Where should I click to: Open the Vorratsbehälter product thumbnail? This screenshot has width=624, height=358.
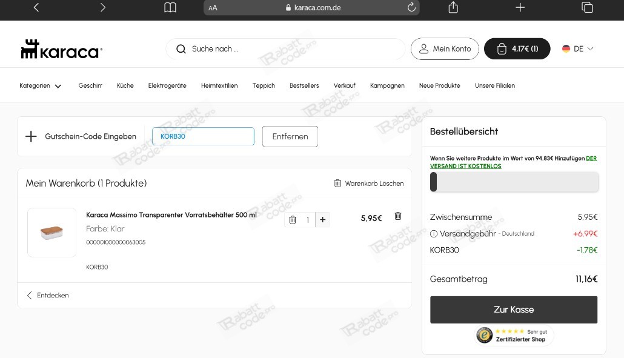pyautogui.click(x=51, y=232)
